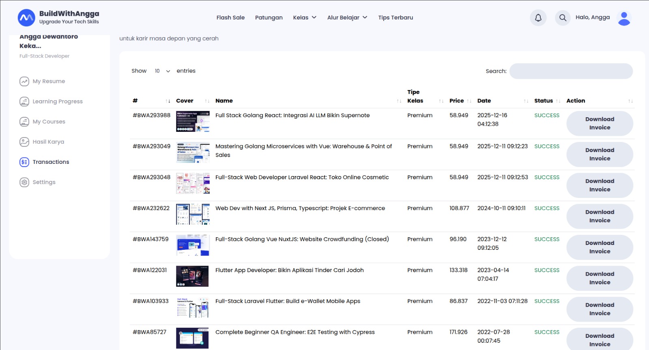The width and height of the screenshot is (649, 350).
Task: Open search via magnifier icon
Action: pos(563,18)
